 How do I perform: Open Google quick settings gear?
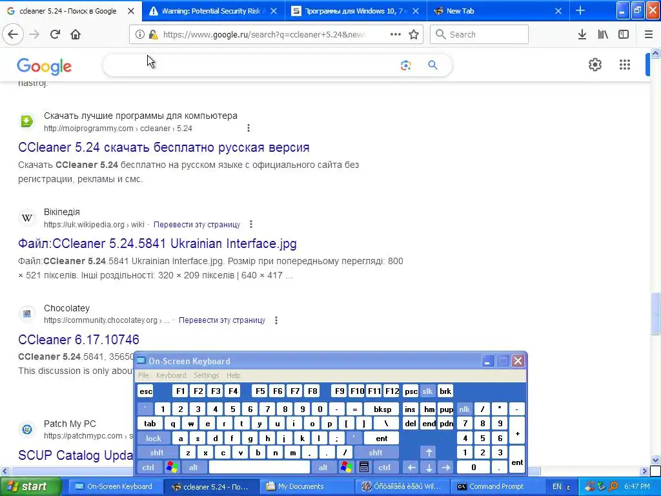[x=595, y=65]
